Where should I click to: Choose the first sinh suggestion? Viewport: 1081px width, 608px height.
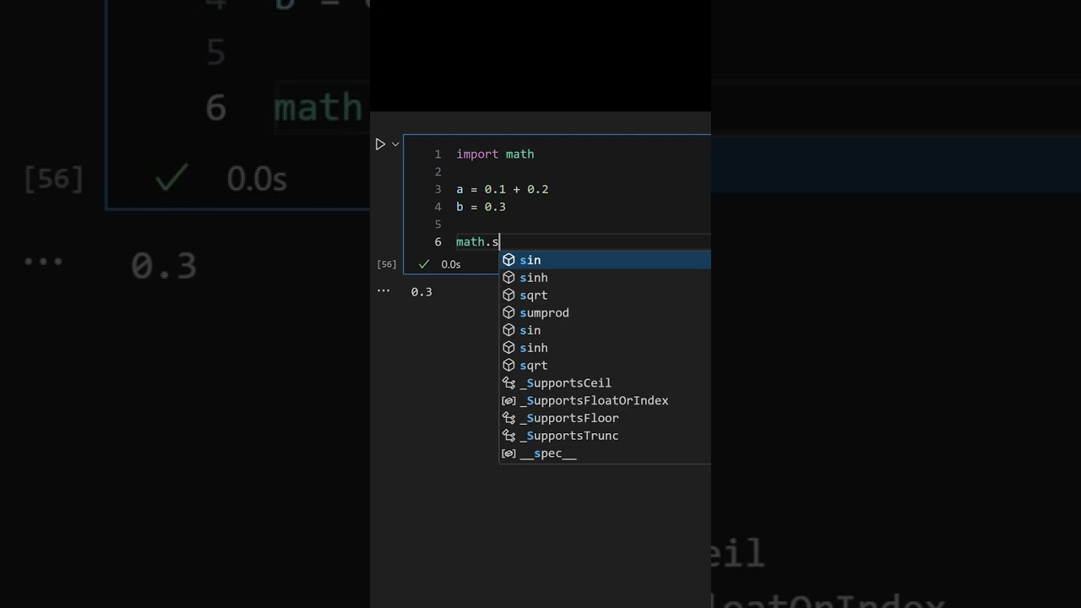pyautogui.click(x=606, y=278)
